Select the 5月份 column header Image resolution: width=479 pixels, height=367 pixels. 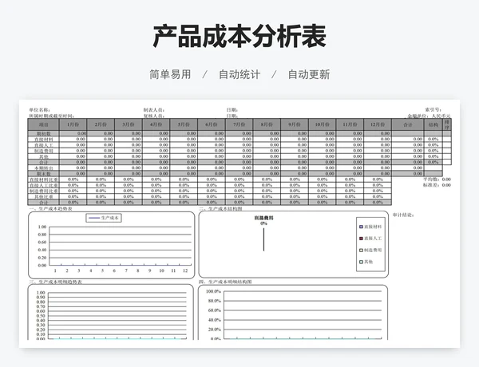pyautogui.click(x=184, y=124)
